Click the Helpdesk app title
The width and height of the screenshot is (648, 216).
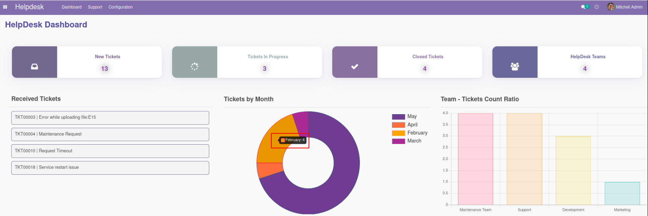(29, 7)
